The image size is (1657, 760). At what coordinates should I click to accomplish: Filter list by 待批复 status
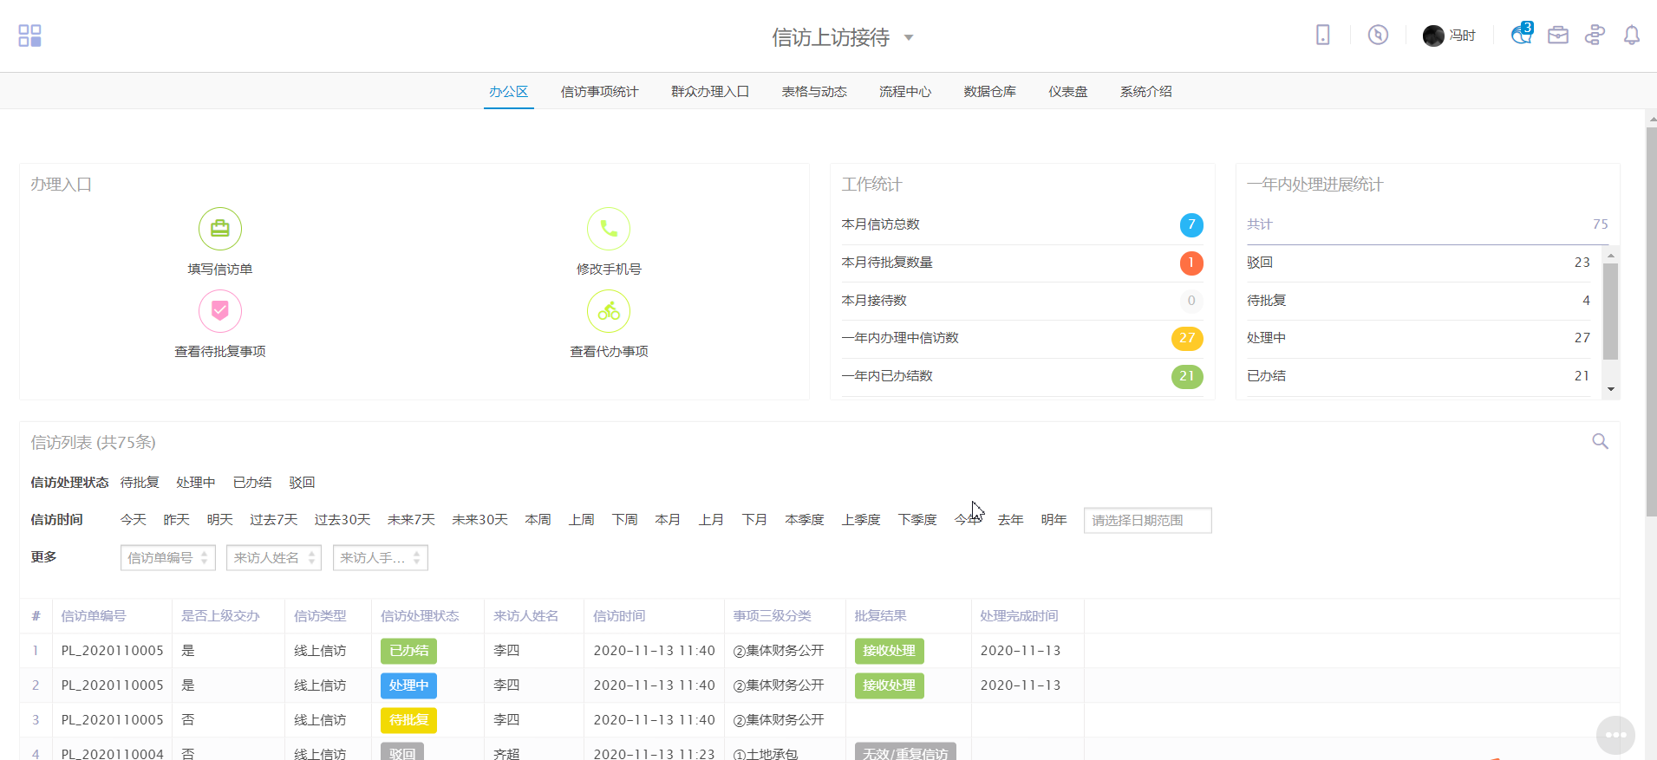point(140,483)
